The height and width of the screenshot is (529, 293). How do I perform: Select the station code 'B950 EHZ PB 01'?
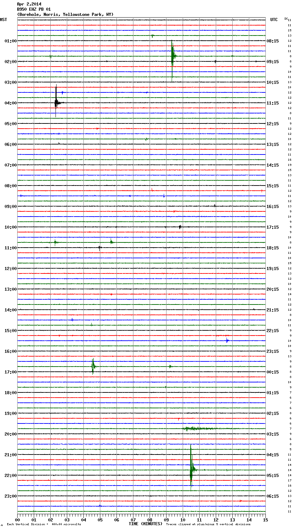click(x=34, y=9)
